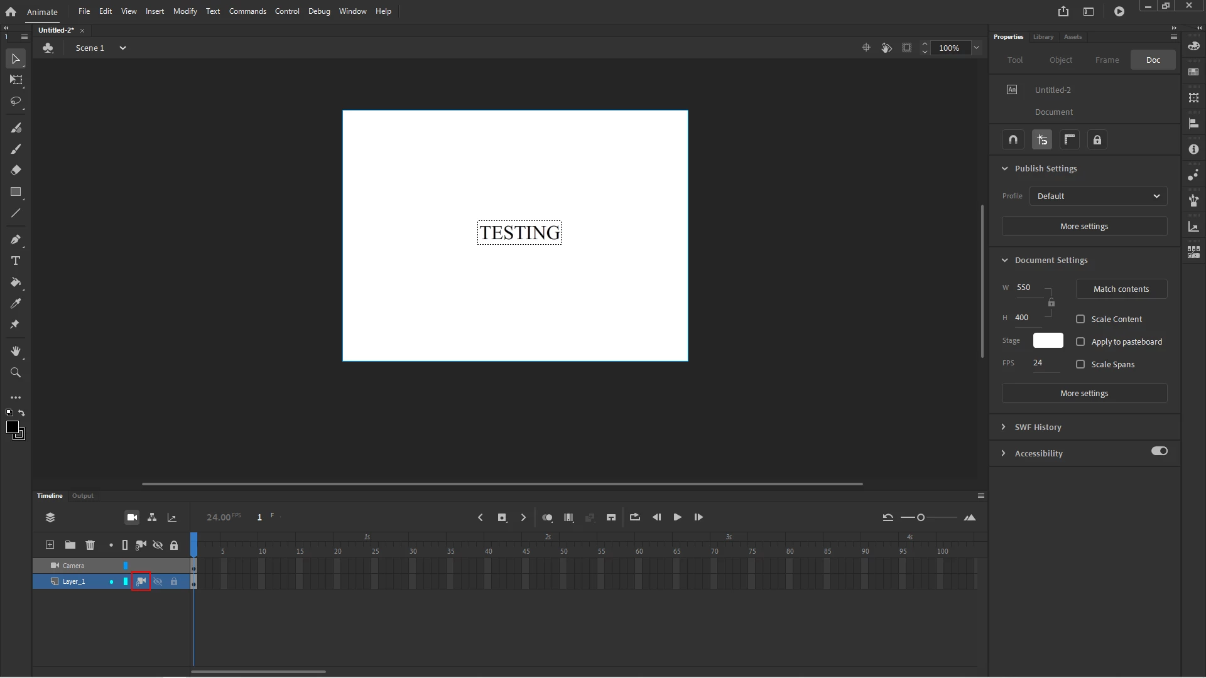Open the Publish Profile dropdown
1206x678 pixels.
pyautogui.click(x=1098, y=196)
